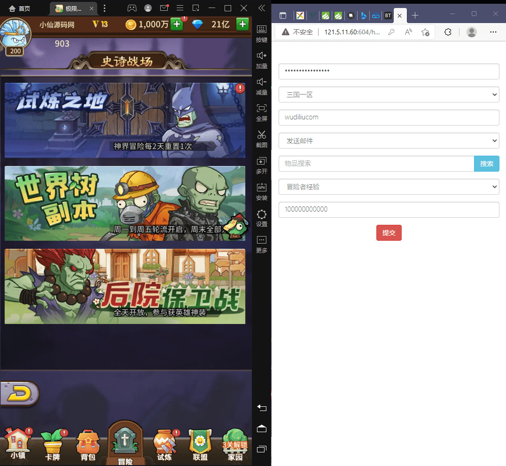This screenshot has height=466, width=506.
Task: Open emulator 设置 settings
Action: [261, 218]
